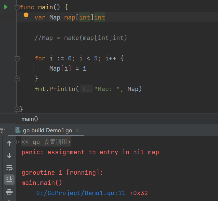This screenshot has height=201, width=218.
Task: Click fold end marker at for loop's closing brace
Action: (17, 79)
